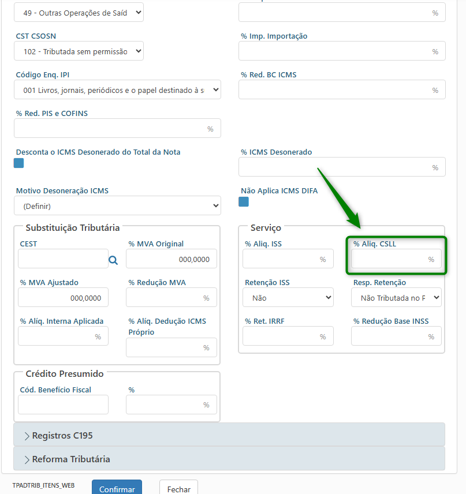Open Motivo Desoneração ICMS dropdown
The image size is (466, 494).
117,205
